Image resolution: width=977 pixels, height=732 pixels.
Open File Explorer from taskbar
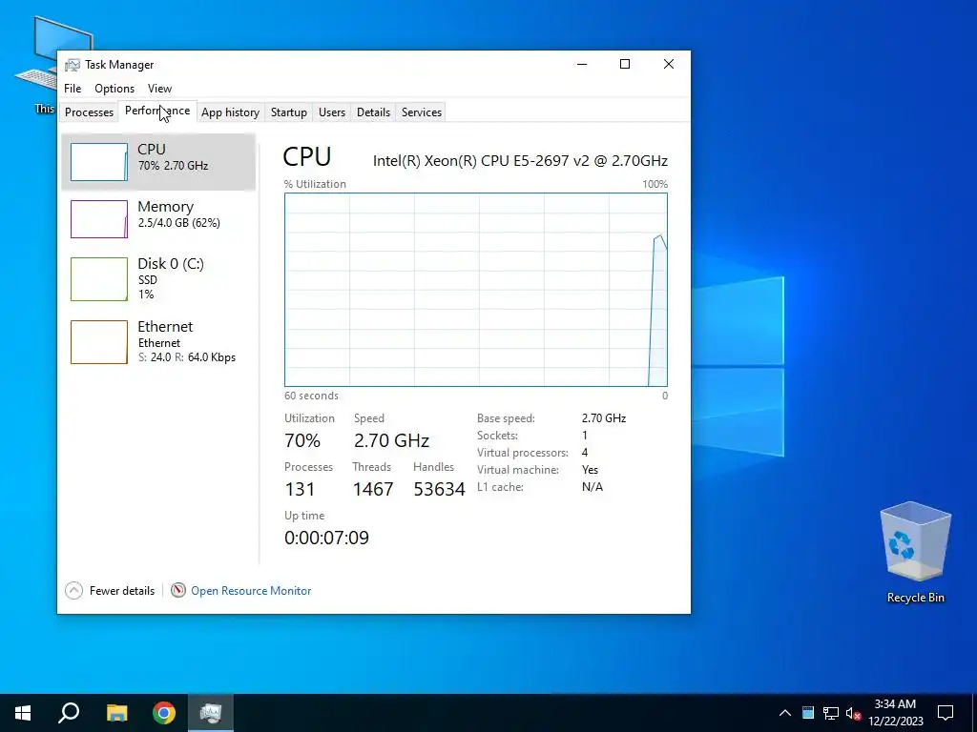click(x=116, y=713)
